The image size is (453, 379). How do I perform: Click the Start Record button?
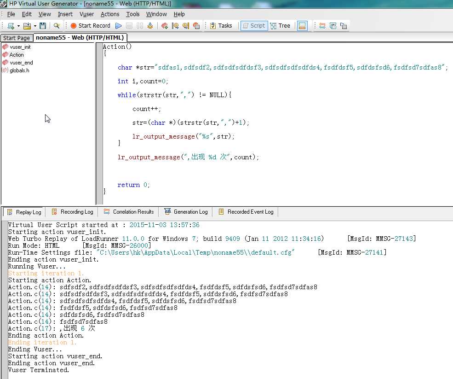(90, 26)
